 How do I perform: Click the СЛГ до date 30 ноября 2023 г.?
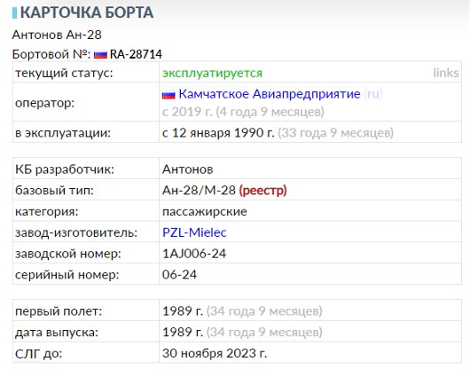click(x=215, y=353)
